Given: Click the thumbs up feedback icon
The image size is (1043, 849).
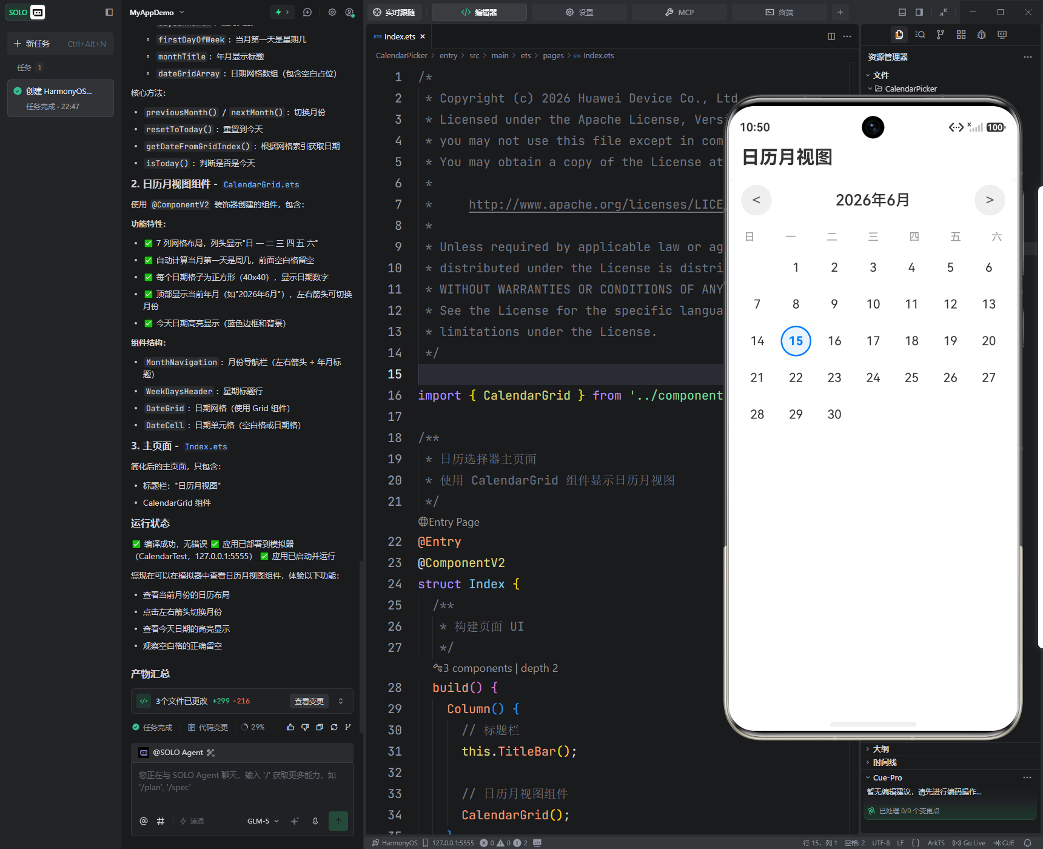Looking at the screenshot, I should pos(290,727).
